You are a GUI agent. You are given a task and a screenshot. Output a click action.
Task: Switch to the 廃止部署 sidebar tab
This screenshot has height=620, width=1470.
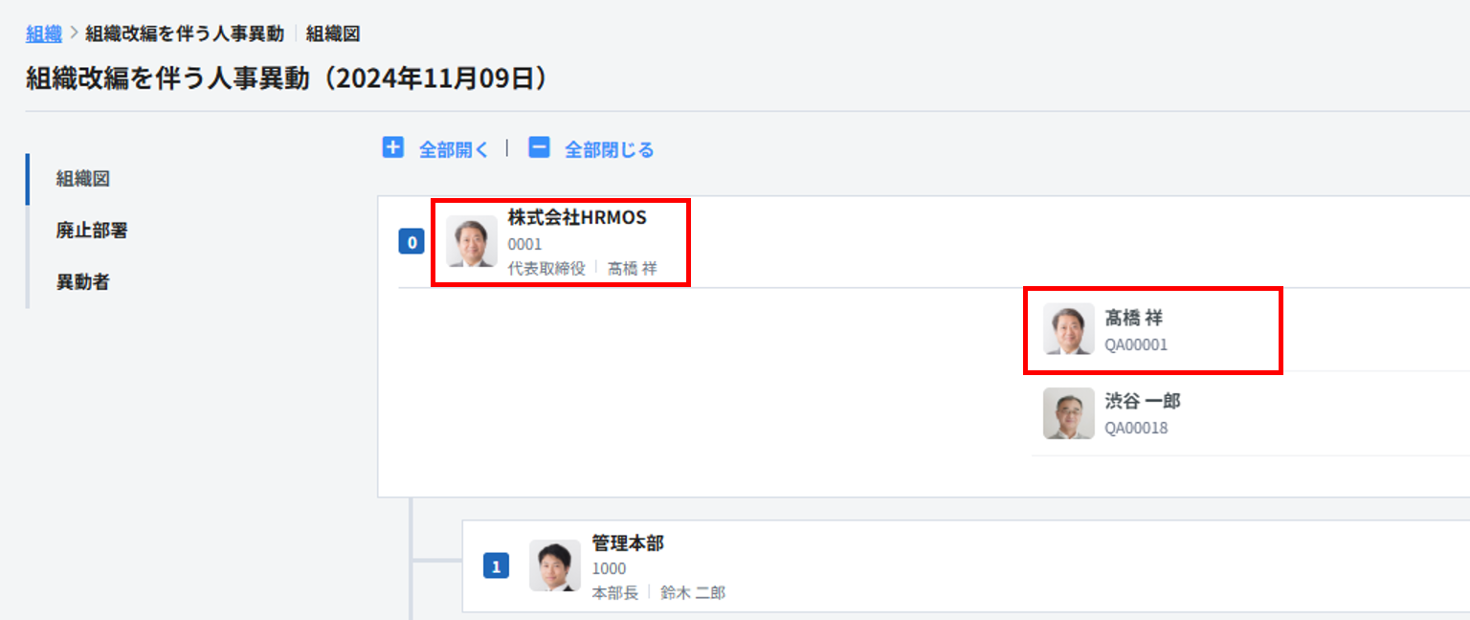pos(92,231)
